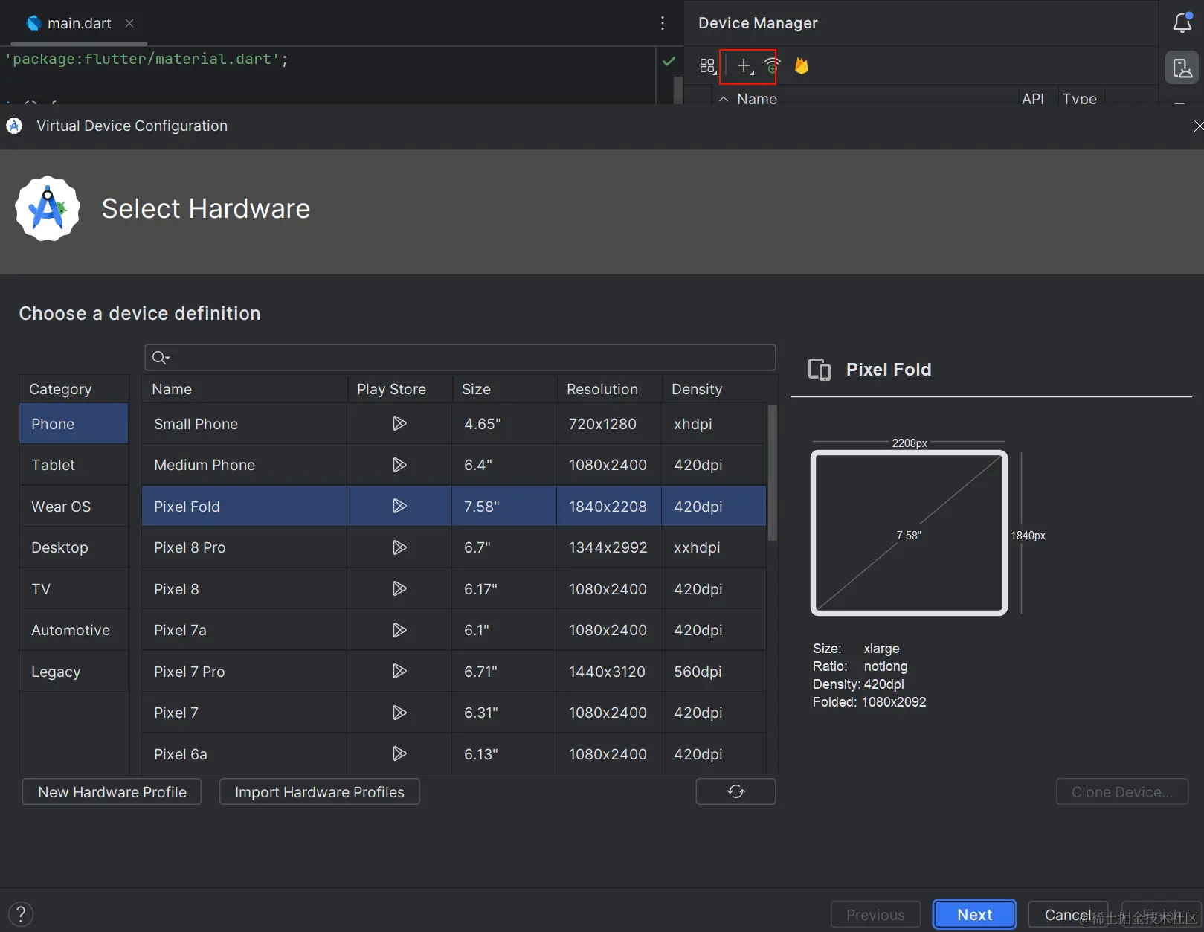Select the Pixel 7a device row

pyautogui.click(x=454, y=630)
